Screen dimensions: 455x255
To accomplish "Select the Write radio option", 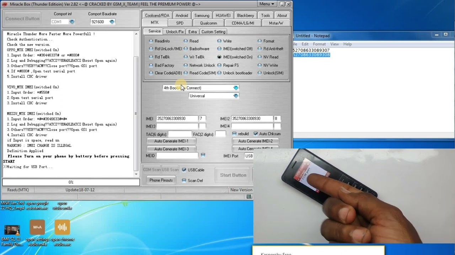I will 219,41.
